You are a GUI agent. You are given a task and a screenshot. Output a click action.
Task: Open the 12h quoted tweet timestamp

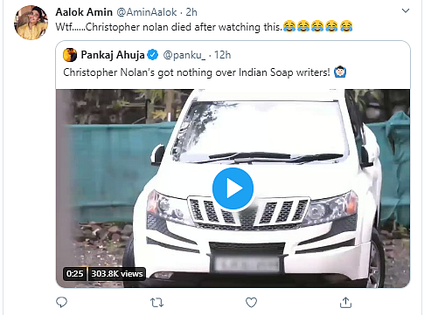[x=223, y=55]
